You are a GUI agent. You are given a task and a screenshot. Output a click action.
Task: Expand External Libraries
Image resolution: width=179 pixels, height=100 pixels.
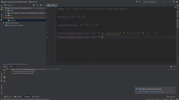point(4,23)
